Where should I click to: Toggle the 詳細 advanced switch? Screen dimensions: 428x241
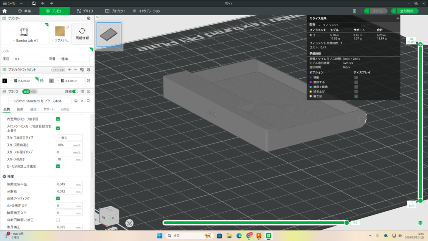(x=75, y=91)
